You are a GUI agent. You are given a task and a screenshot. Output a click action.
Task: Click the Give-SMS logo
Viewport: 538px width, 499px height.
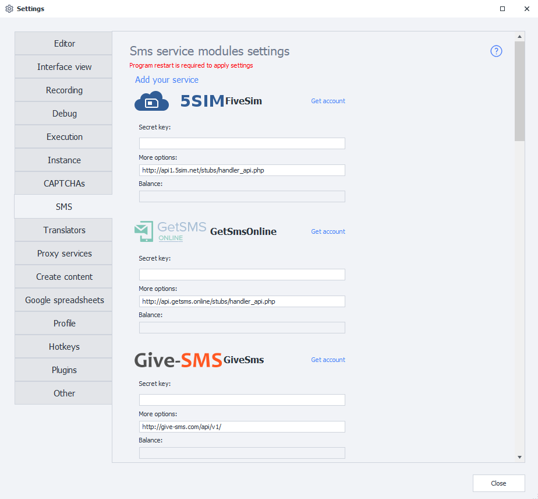178,360
